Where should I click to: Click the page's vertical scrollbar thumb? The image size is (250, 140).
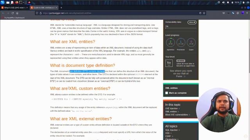click(249, 56)
